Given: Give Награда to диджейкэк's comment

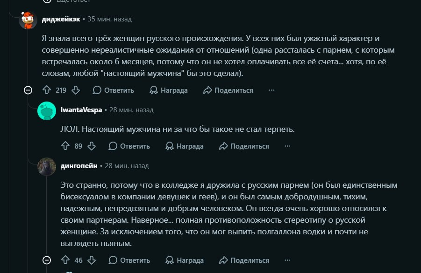Looking at the screenshot, I should (169, 90).
